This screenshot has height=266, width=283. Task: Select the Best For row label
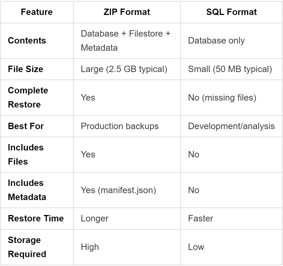pyautogui.click(x=26, y=126)
